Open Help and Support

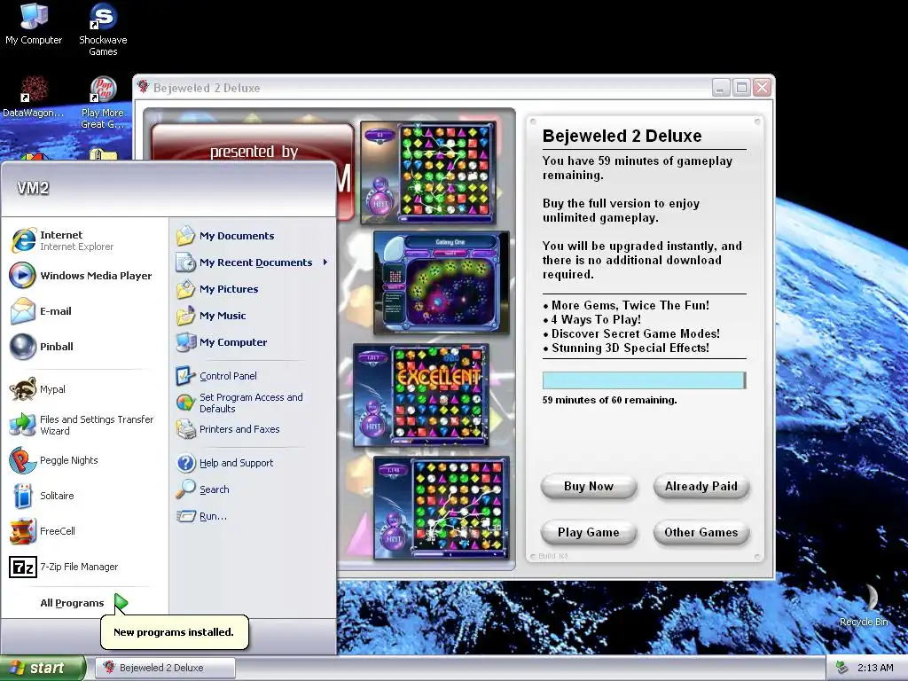[x=224, y=463]
